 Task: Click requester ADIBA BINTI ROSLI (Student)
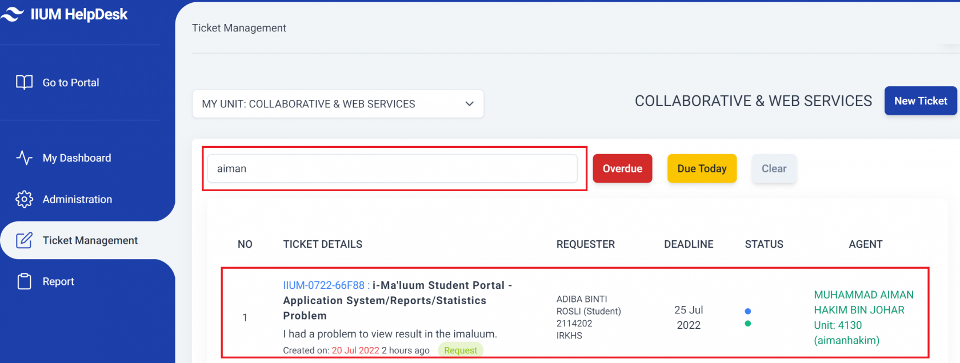589,305
